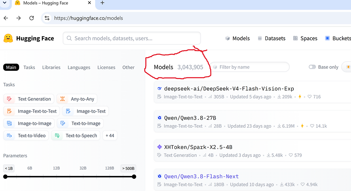
Task: Go back with the browser back arrow
Action: (6, 18)
